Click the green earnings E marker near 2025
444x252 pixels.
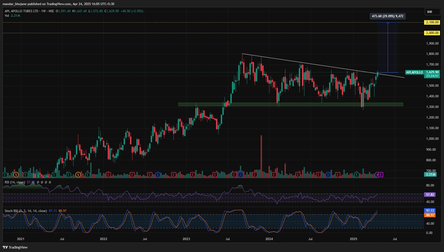pyautogui.click(x=357, y=175)
